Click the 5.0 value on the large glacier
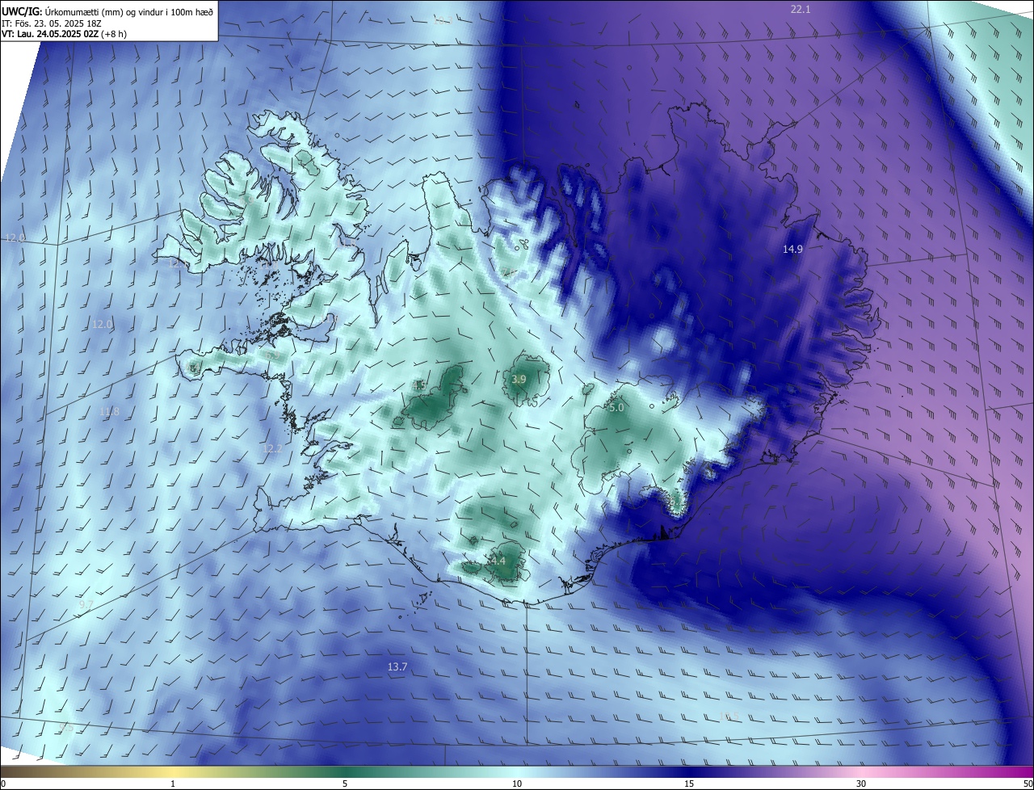The height and width of the screenshot is (790, 1034). (616, 409)
